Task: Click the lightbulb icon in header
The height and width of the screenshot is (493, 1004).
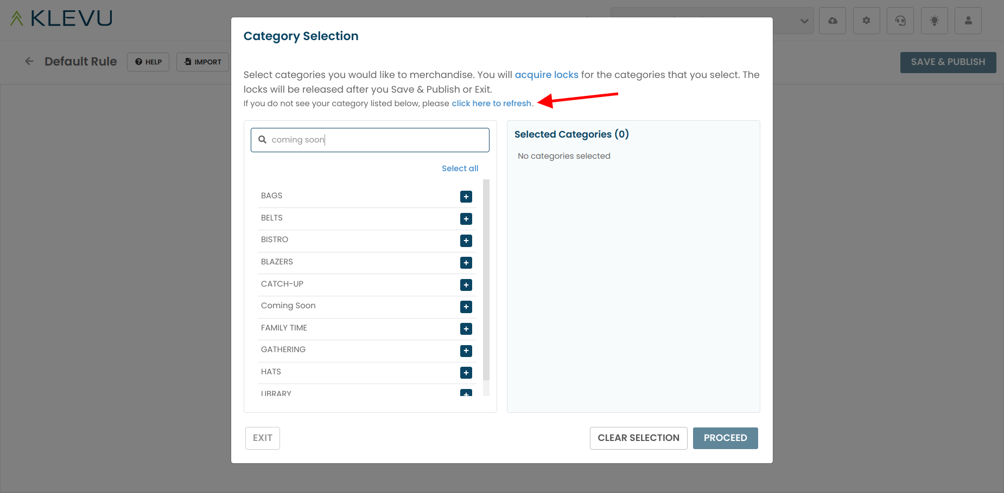Action: coord(935,21)
